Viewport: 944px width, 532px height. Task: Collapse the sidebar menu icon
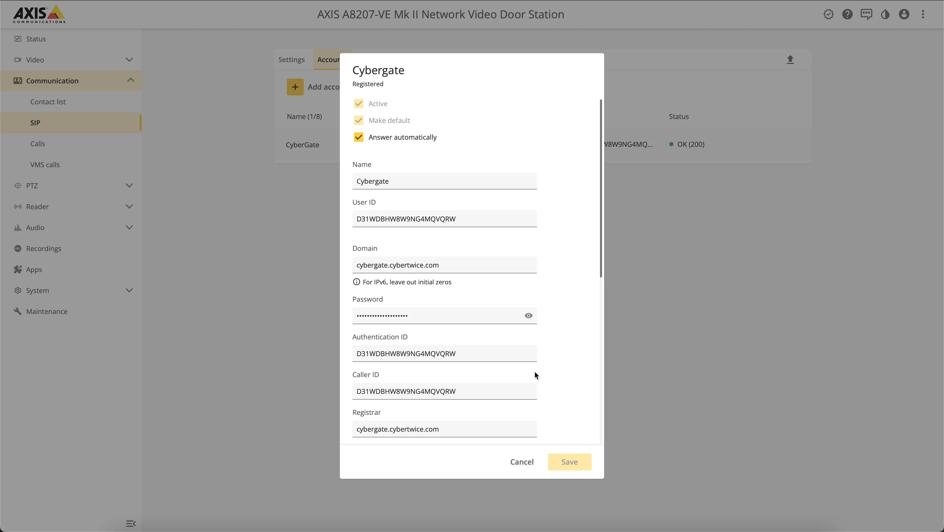(x=131, y=524)
